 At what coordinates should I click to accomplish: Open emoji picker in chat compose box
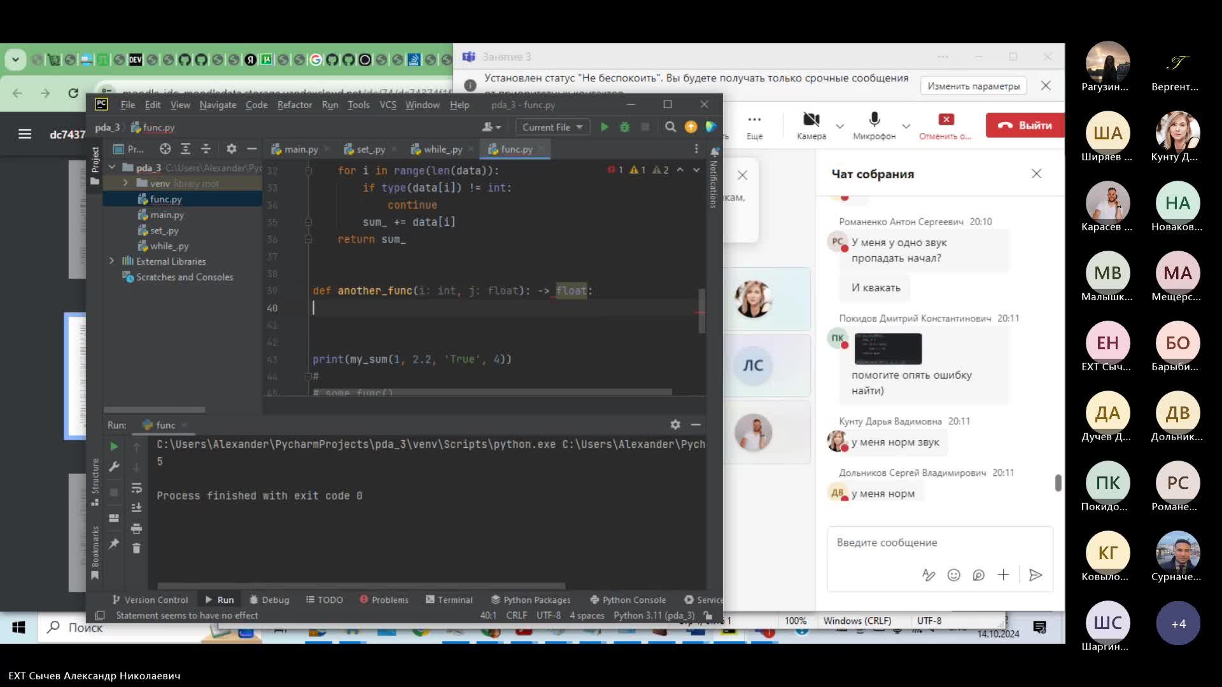953,575
